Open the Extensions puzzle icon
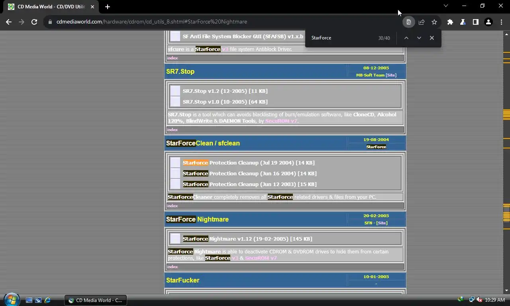Screen dimensions: 510x306 (x=450, y=22)
